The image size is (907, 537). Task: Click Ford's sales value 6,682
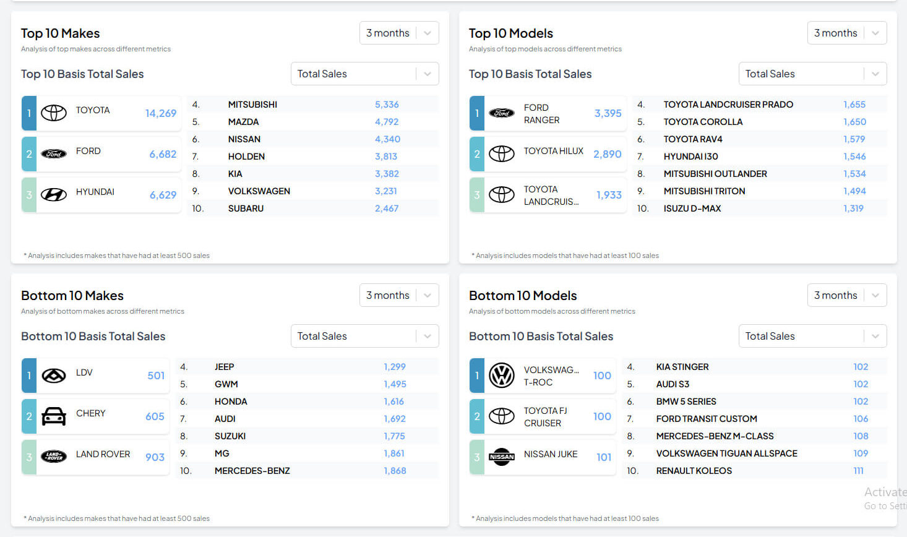tap(163, 154)
